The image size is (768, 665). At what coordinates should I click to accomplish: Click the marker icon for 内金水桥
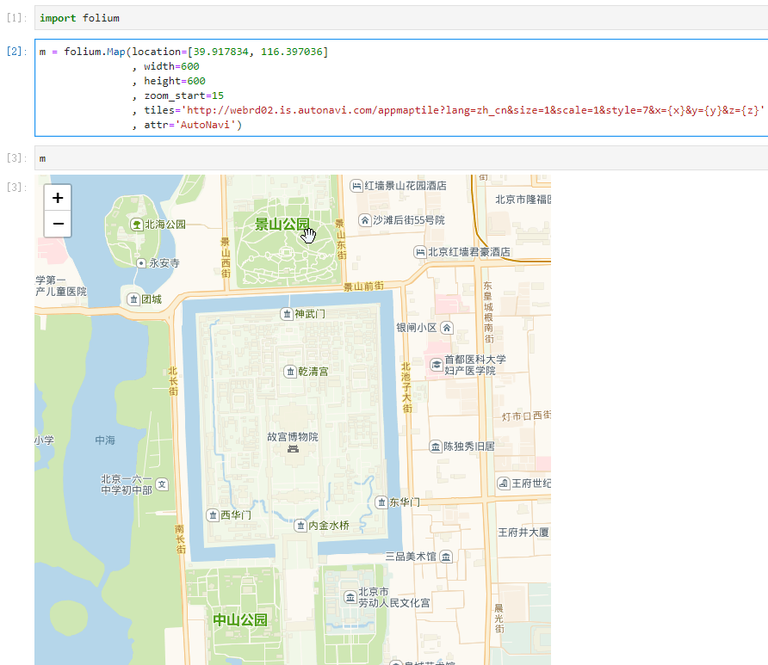[301, 524]
